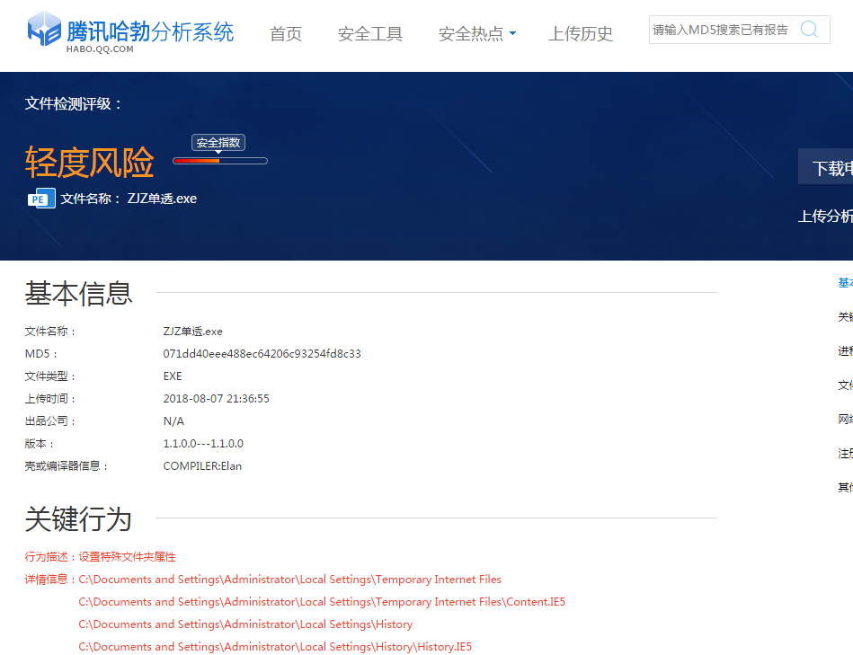Open the 安全工具 menu item
This screenshot has width=853, height=655.
(x=370, y=34)
